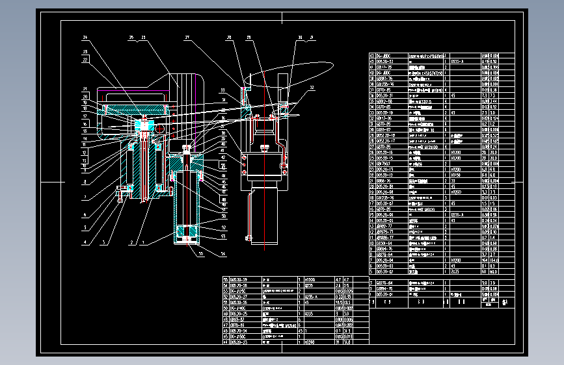Viewport: 564px width, 365px height.
Task: Select the "DQ5.20-21" code in row 36
Action: pyautogui.click(x=385, y=95)
